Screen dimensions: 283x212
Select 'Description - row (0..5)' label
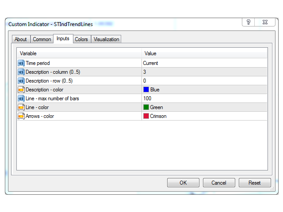tap(49, 81)
